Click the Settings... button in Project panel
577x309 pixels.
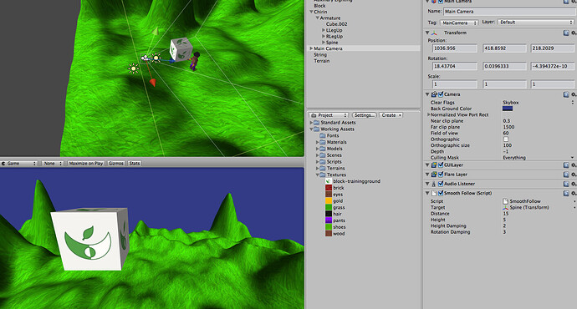[364, 115]
